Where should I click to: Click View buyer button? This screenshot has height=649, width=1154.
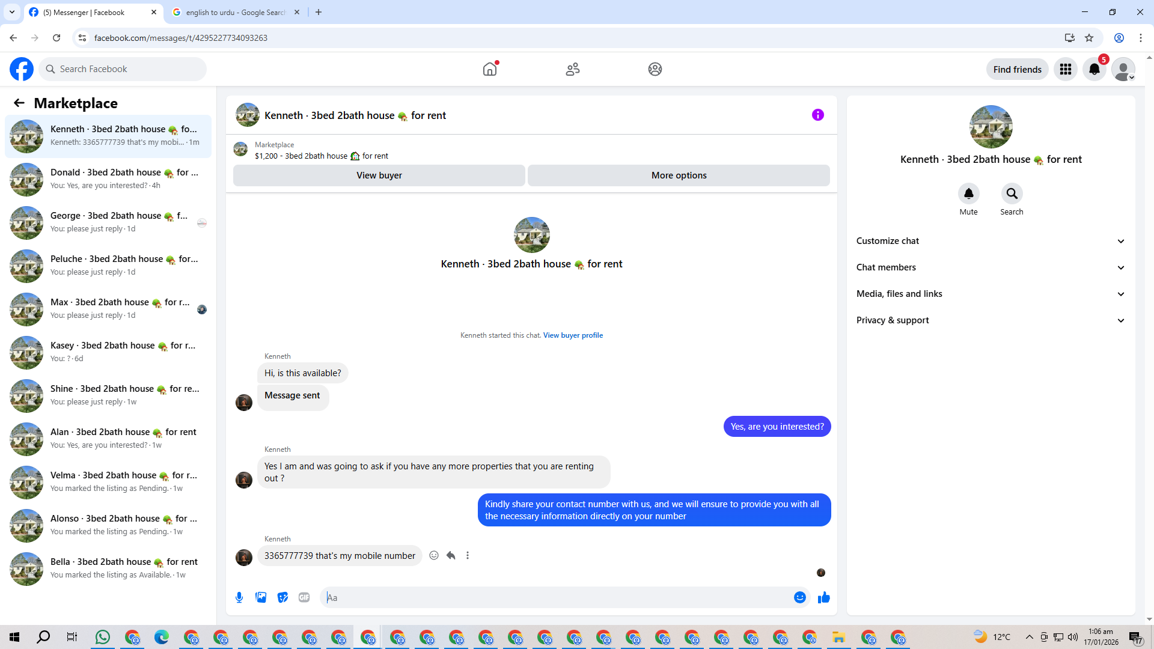click(x=379, y=175)
